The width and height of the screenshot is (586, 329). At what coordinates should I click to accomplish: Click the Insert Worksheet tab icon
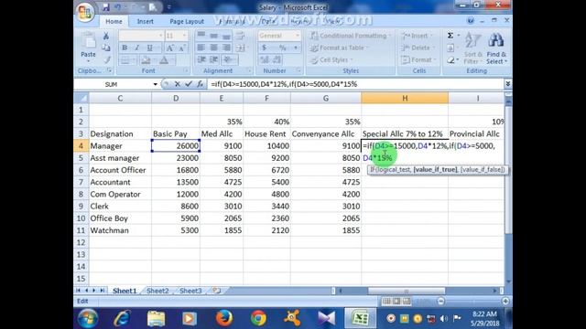tap(217, 291)
